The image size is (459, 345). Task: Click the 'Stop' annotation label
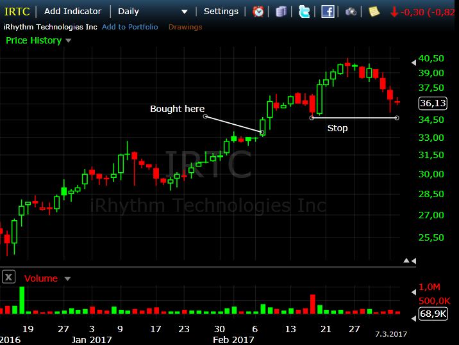tap(337, 128)
